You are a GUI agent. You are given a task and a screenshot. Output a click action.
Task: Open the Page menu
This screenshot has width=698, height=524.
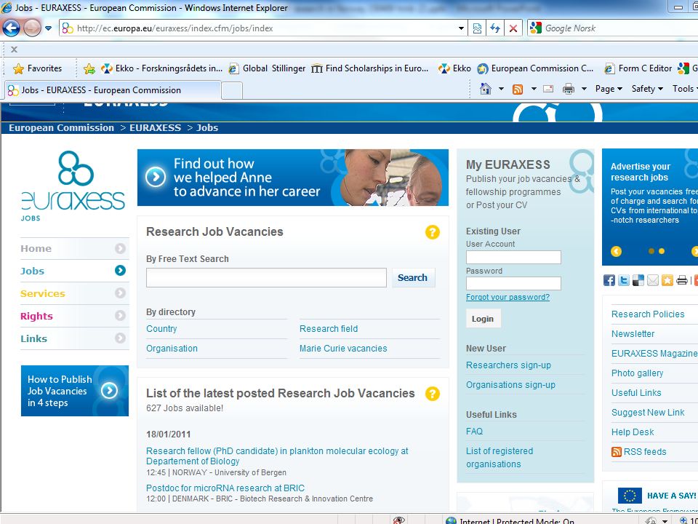coord(609,89)
